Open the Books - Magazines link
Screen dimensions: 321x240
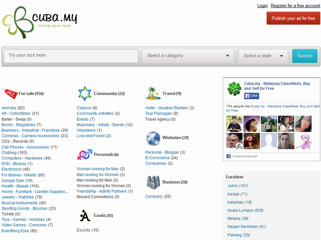pos(18,125)
